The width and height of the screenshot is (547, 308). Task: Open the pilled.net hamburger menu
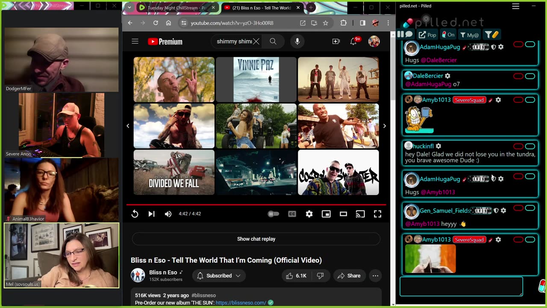point(516,6)
